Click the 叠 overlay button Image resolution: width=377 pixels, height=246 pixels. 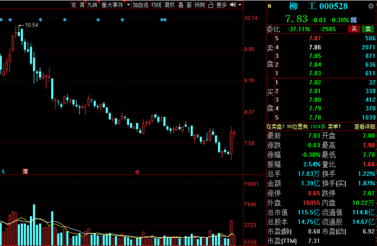point(181,5)
